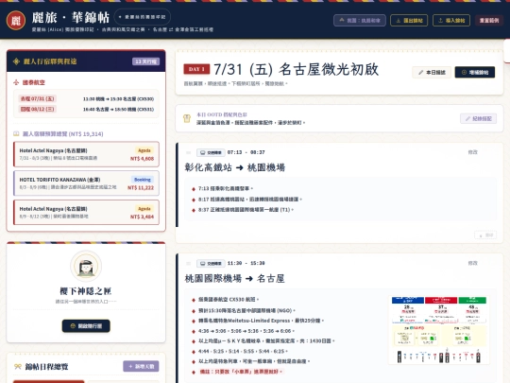This screenshot has width=510, height=383.
Task: Click the grey drag handle on the 11:30 segment
Action: click(188, 263)
